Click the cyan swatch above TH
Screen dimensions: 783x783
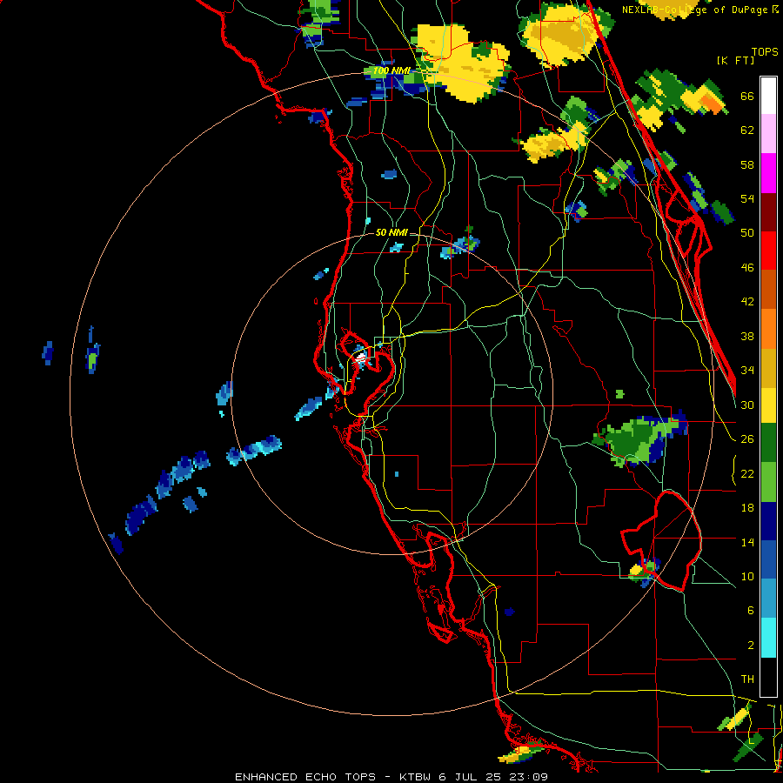(768, 638)
